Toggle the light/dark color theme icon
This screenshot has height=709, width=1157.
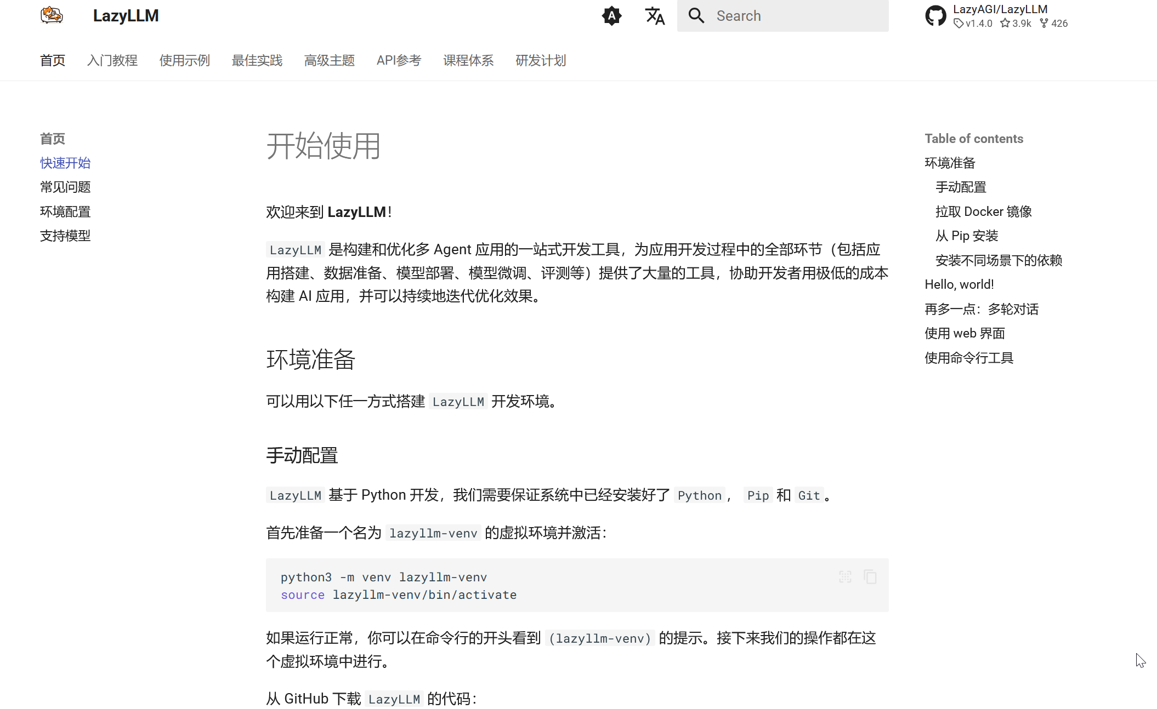coord(611,16)
